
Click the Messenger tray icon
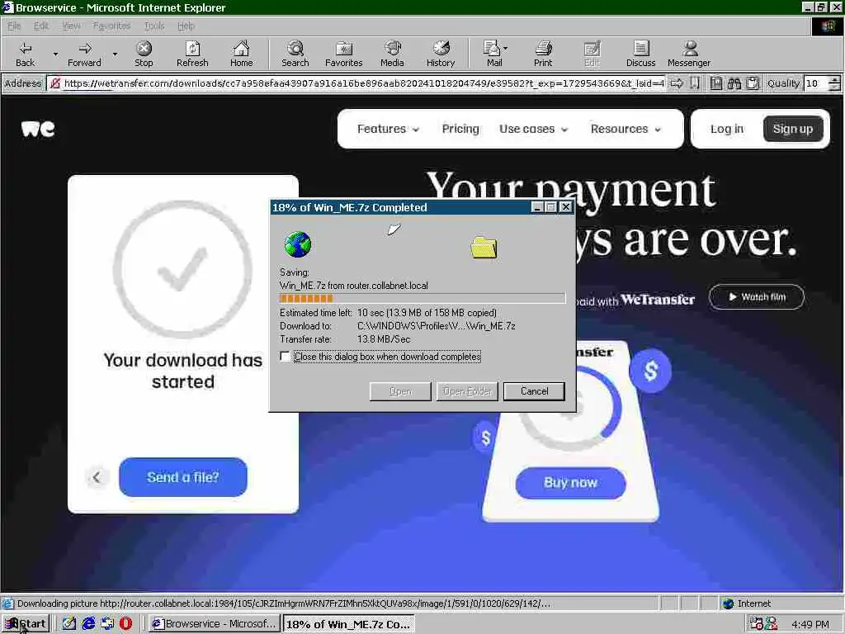coord(772,624)
